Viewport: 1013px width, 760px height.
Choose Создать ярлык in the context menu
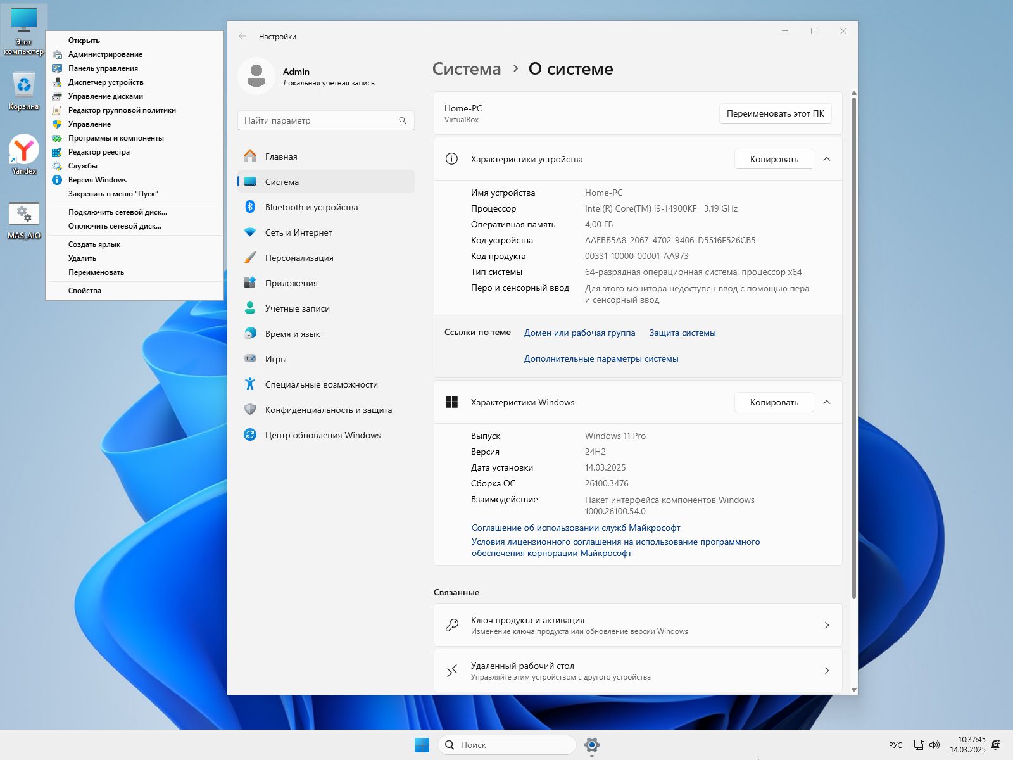(x=135, y=244)
